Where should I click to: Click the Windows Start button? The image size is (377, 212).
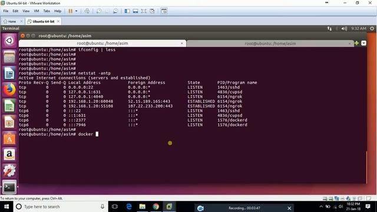[x=6, y=207]
